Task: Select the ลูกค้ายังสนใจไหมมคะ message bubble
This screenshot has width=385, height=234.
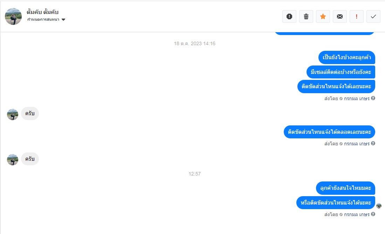Action: [345, 188]
